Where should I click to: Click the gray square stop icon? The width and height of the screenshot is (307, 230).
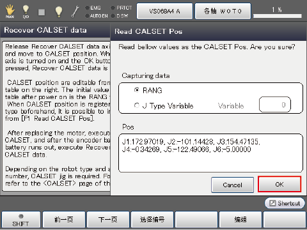[42, 12]
